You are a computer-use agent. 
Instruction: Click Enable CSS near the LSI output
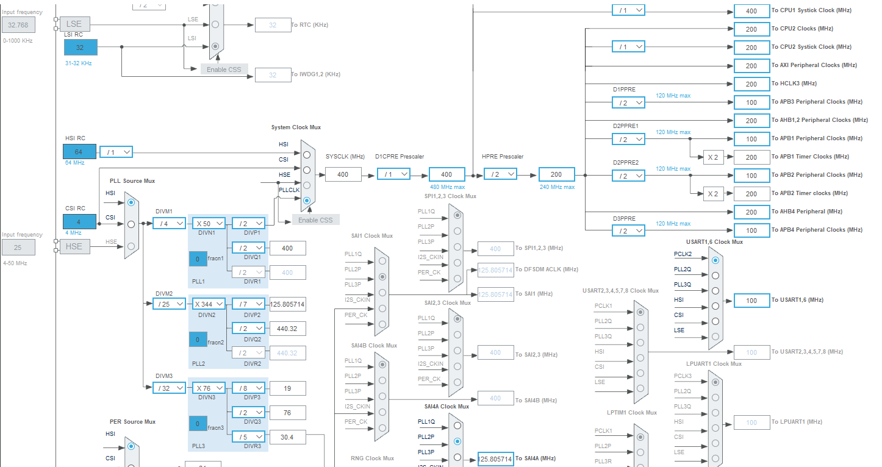coord(223,69)
